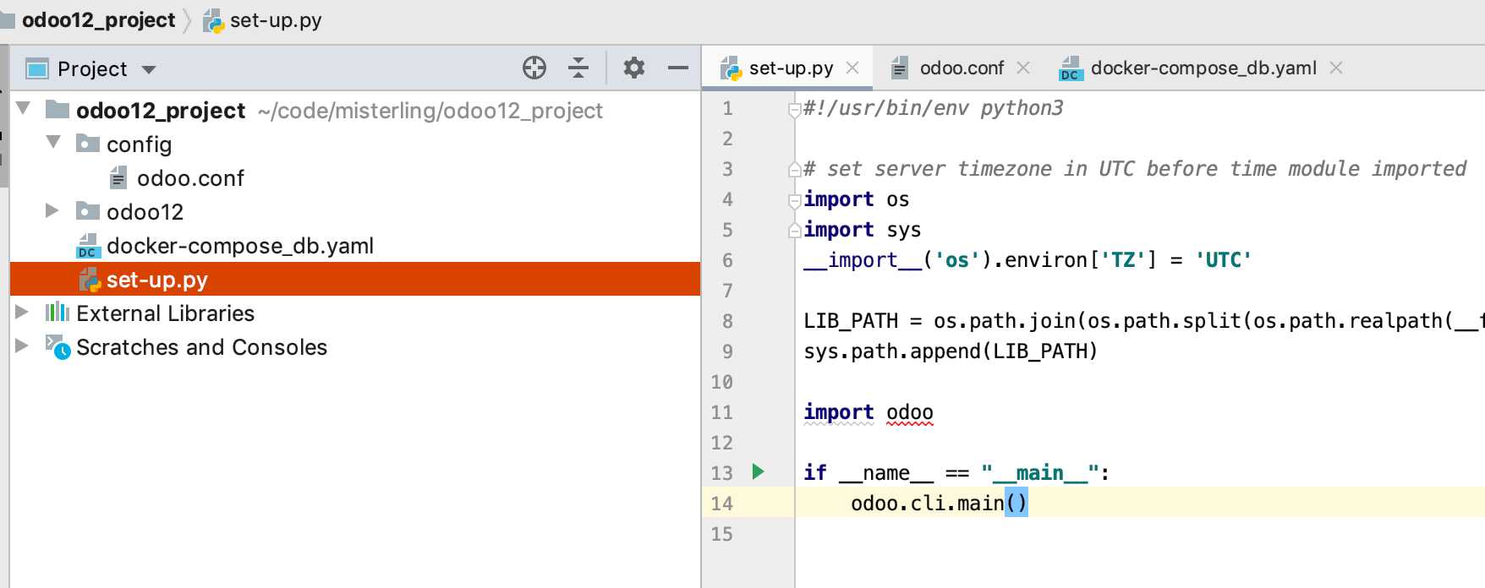Screen dimensions: 1485x588
Task: Click the set-up.py Python icon in tree
Action: click(x=89, y=280)
